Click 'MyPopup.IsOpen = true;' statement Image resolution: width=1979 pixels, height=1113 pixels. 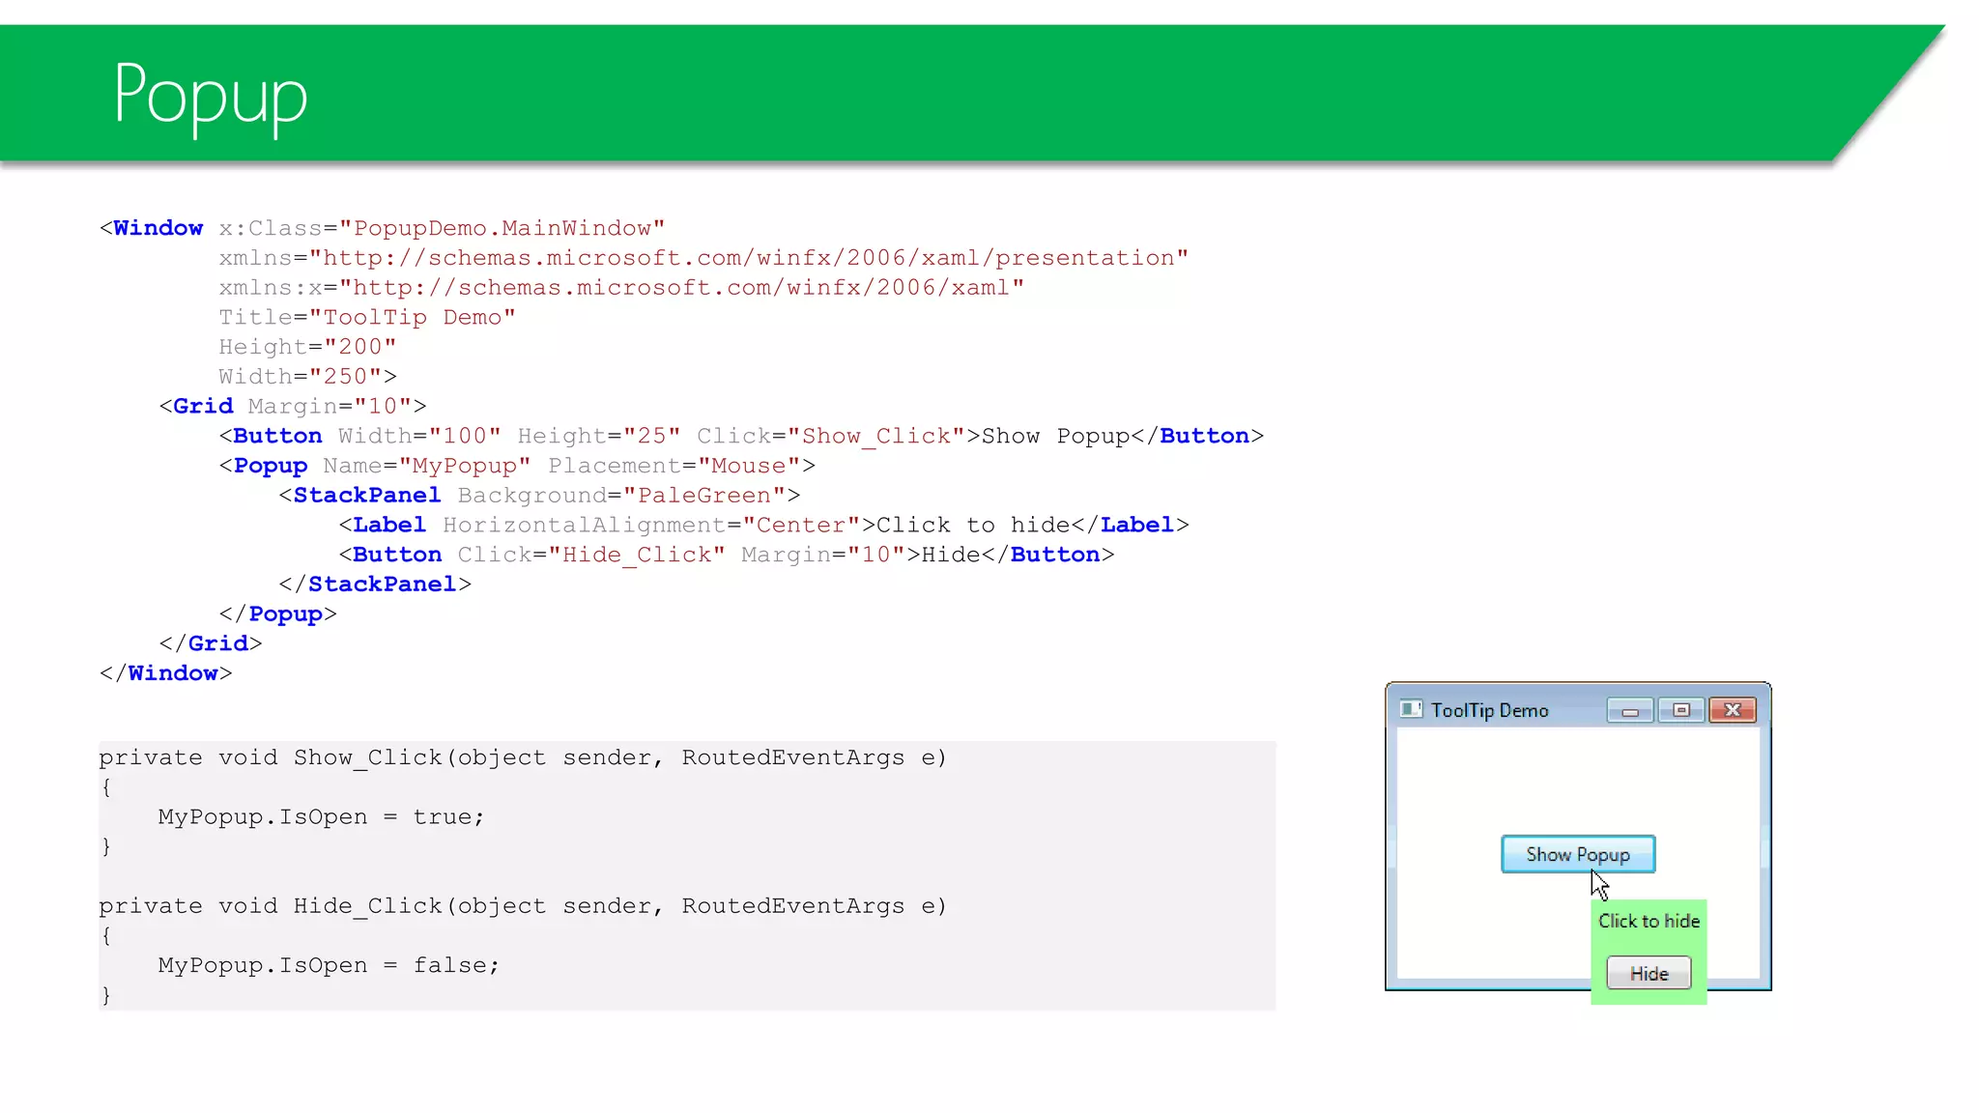click(x=321, y=817)
